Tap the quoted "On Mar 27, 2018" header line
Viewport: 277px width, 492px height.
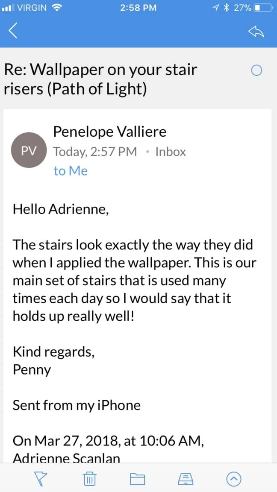108,441
